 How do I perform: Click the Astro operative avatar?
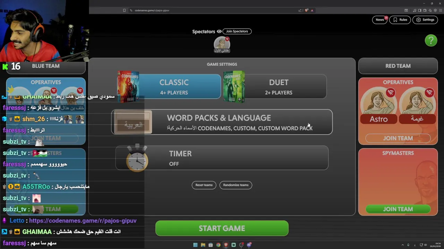[x=378, y=105]
